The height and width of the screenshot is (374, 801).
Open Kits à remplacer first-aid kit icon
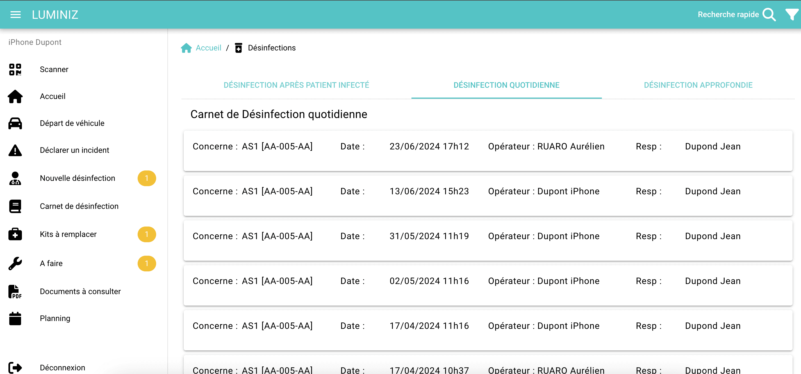[15, 234]
